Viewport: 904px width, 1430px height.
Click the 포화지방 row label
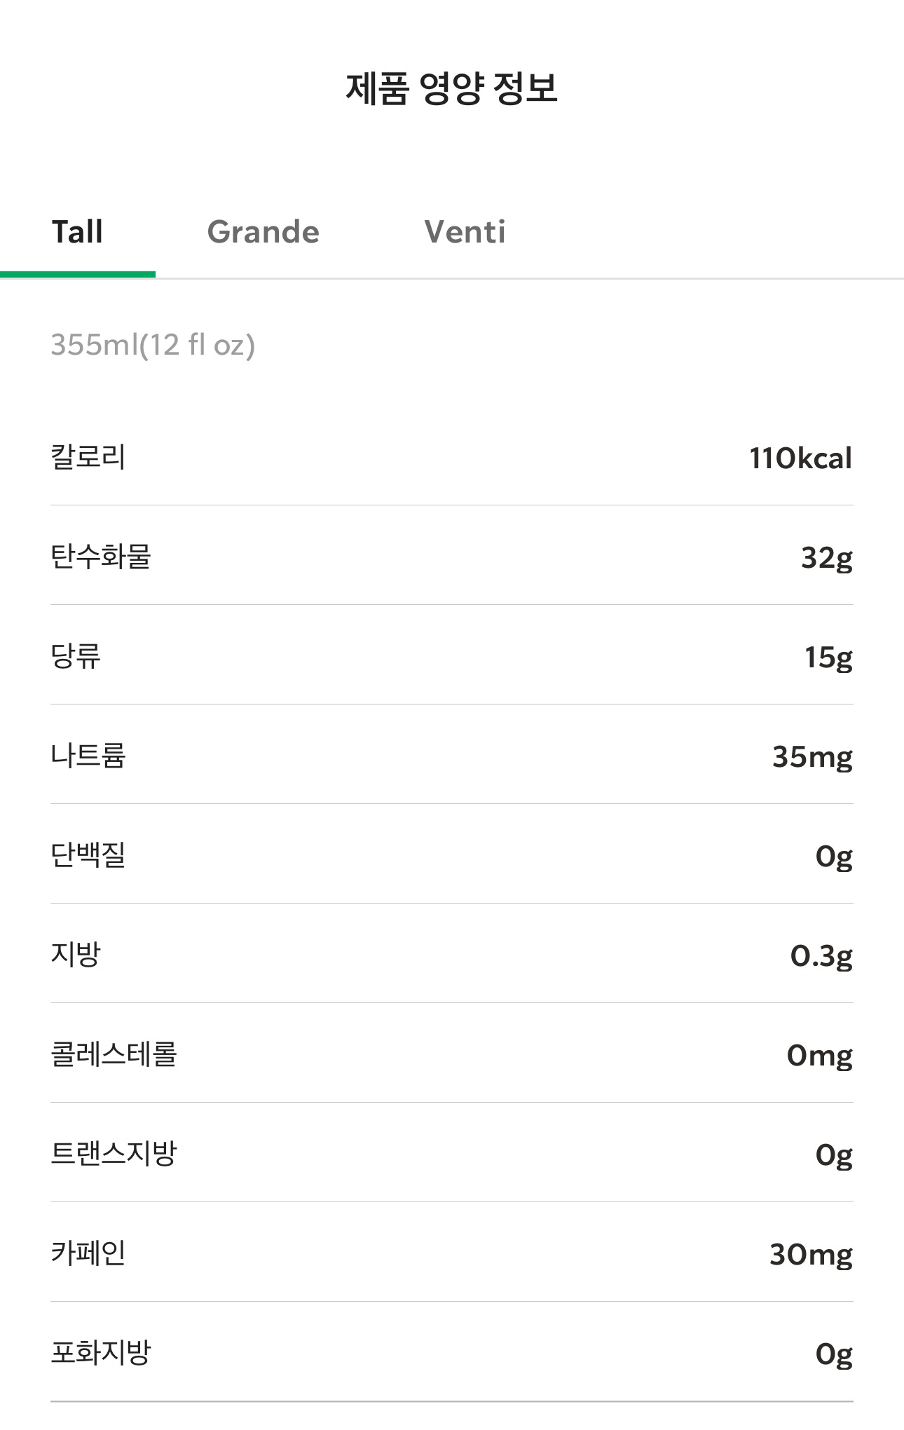point(101,1353)
